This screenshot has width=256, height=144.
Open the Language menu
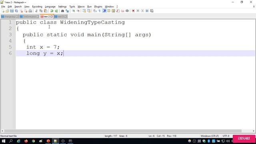[x=50, y=7]
